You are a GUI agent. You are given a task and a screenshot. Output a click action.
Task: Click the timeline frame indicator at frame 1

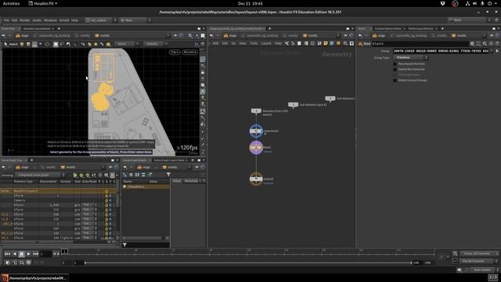point(64,251)
